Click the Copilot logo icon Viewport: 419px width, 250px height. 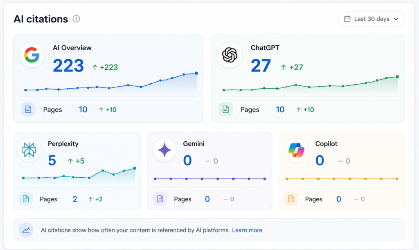click(x=296, y=150)
